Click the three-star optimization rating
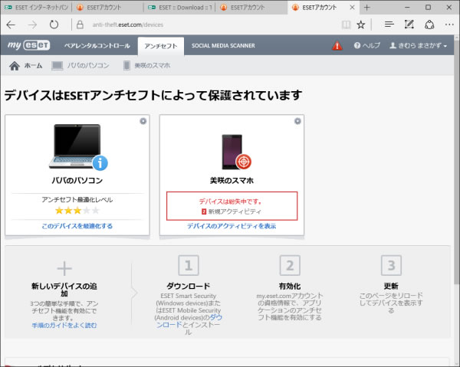Screen dimensions: 460x367 point(77,211)
